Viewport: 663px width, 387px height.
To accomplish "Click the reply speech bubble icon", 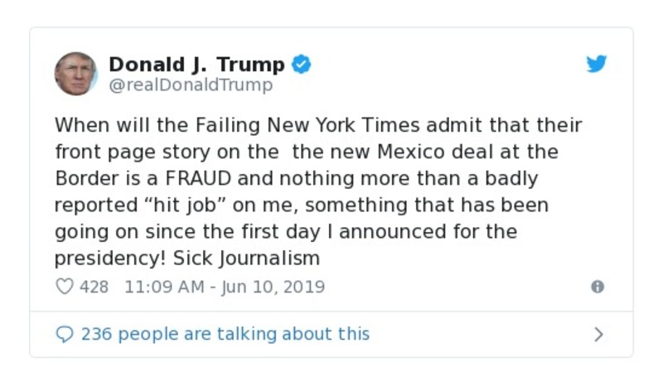I will 64,334.
